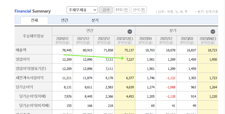Click the 당기순이익(지배) row label
The height and width of the screenshot is (114, 225).
click(33, 96)
